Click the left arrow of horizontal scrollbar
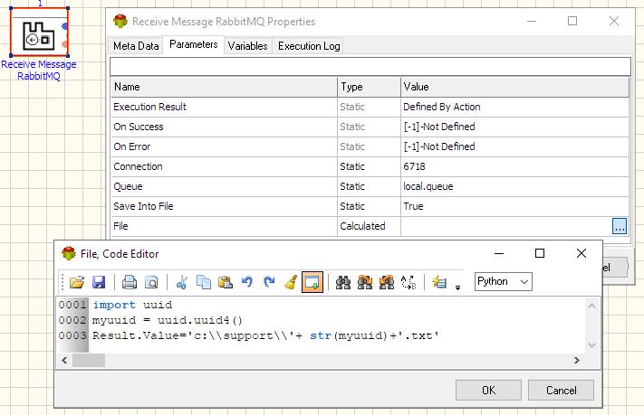Screen dimensions: 644x415 pos(64,361)
